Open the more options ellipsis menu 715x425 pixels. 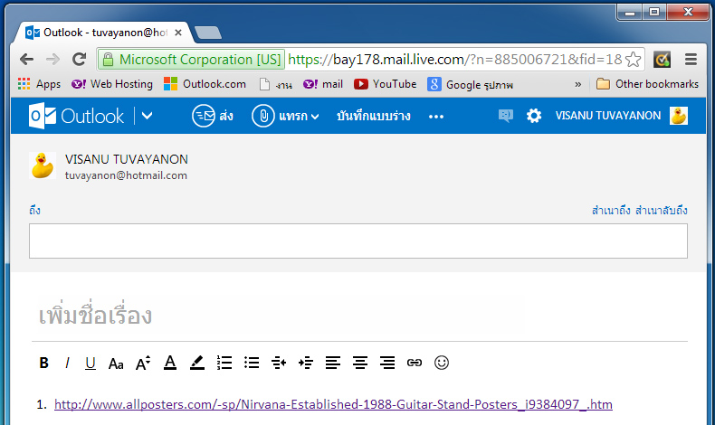tap(436, 116)
